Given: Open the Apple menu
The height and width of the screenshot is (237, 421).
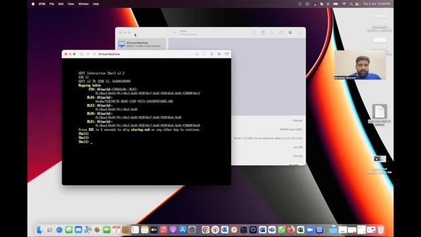Looking at the screenshot, I should coord(33,4).
